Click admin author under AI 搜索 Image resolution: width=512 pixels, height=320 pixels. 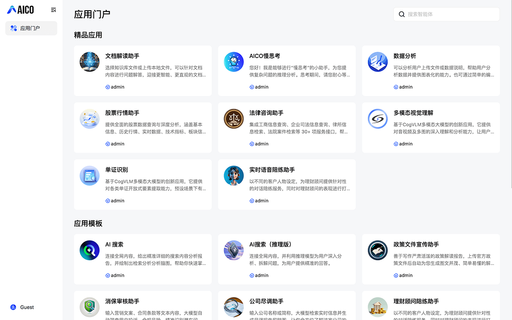[x=115, y=275]
